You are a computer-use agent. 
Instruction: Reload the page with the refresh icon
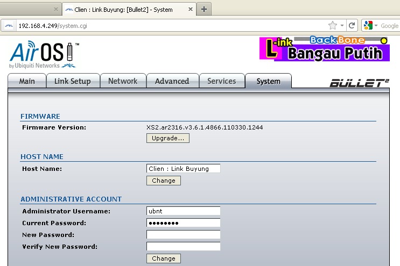(x=352, y=25)
